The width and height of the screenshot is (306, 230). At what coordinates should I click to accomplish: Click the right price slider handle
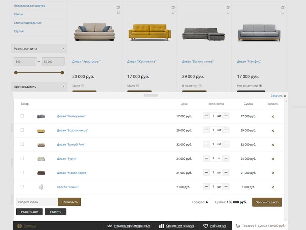click(x=62, y=73)
